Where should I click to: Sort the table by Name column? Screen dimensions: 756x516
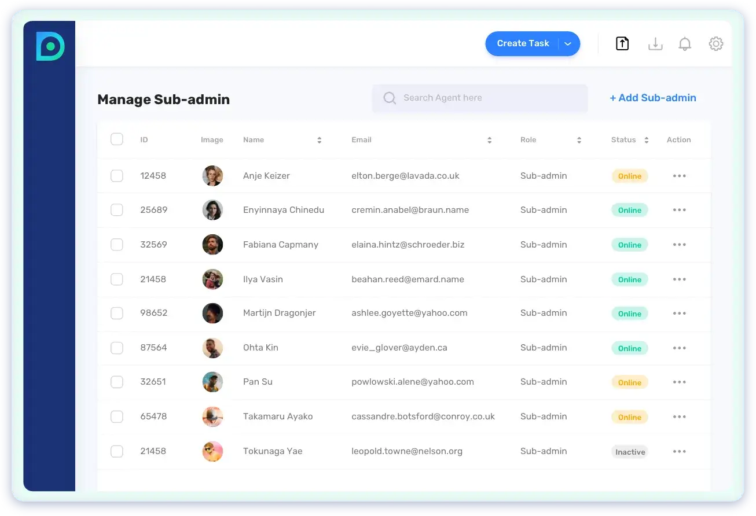(x=319, y=140)
